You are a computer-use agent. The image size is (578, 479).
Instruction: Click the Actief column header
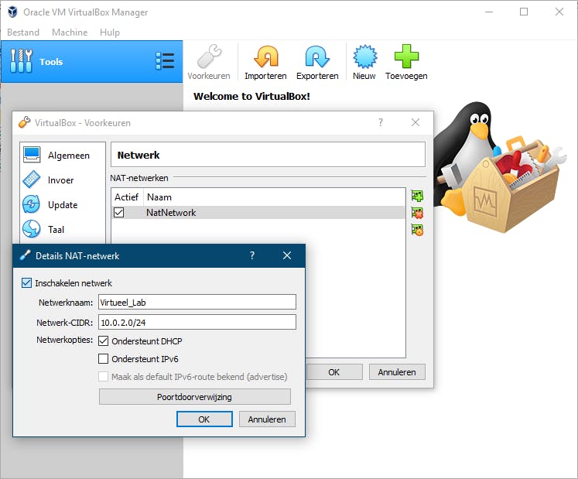click(126, 197)
